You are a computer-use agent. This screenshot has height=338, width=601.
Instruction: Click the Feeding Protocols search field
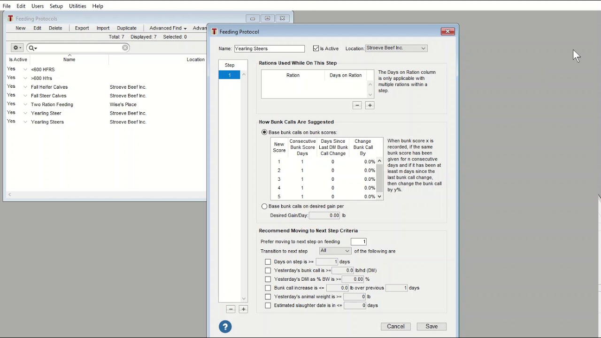pyautogui.click(x=78, y=48)
